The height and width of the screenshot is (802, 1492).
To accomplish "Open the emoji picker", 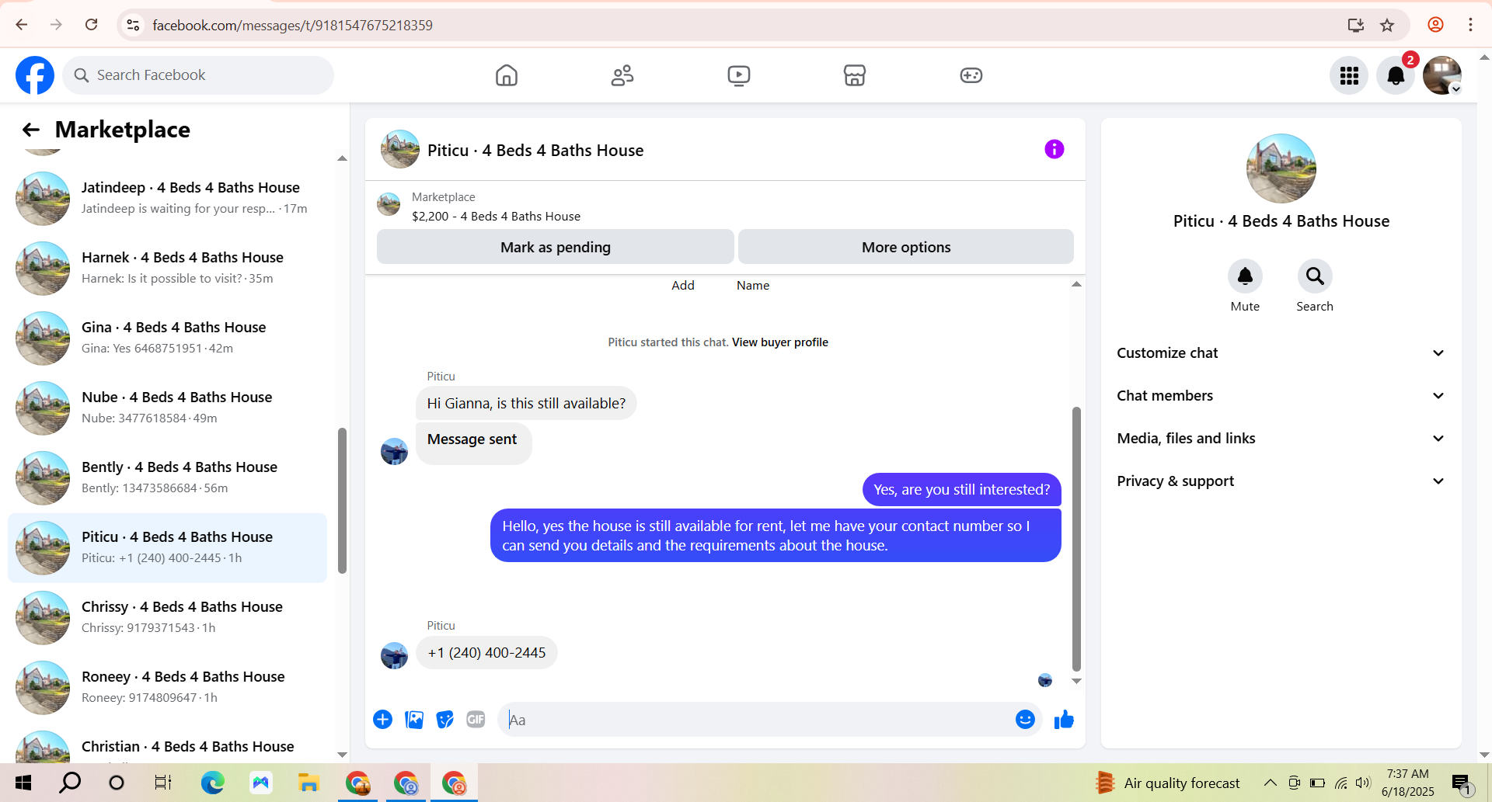I will pos(1025,720).
